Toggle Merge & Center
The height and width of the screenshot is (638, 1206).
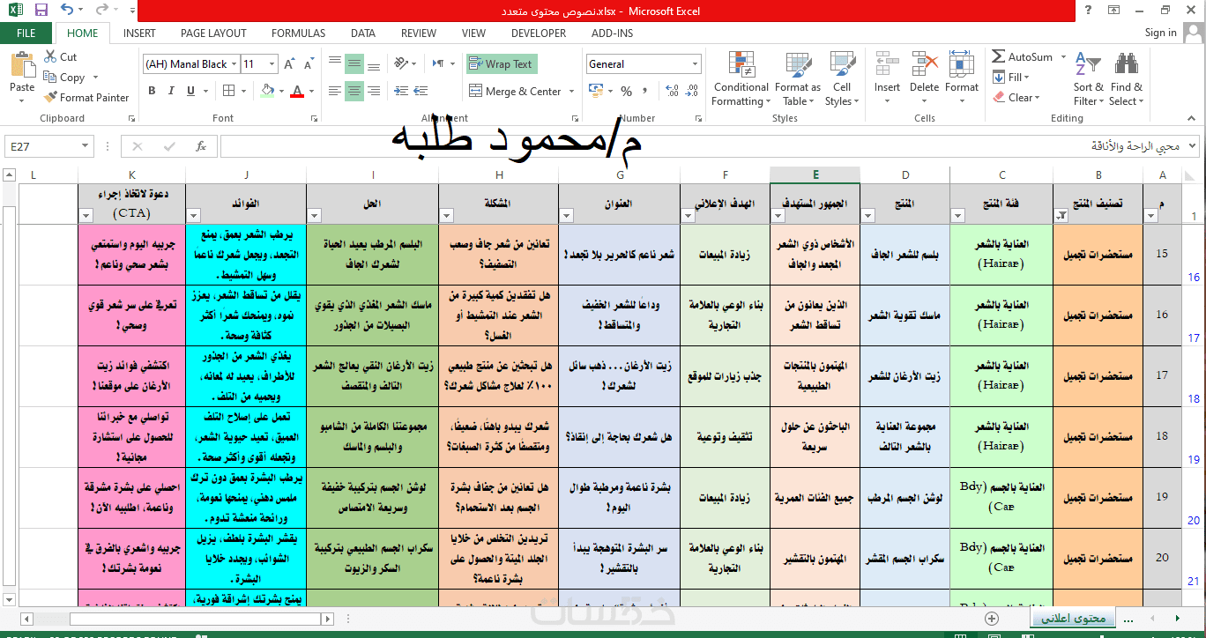pyautogui.click(x=516, y=91)
